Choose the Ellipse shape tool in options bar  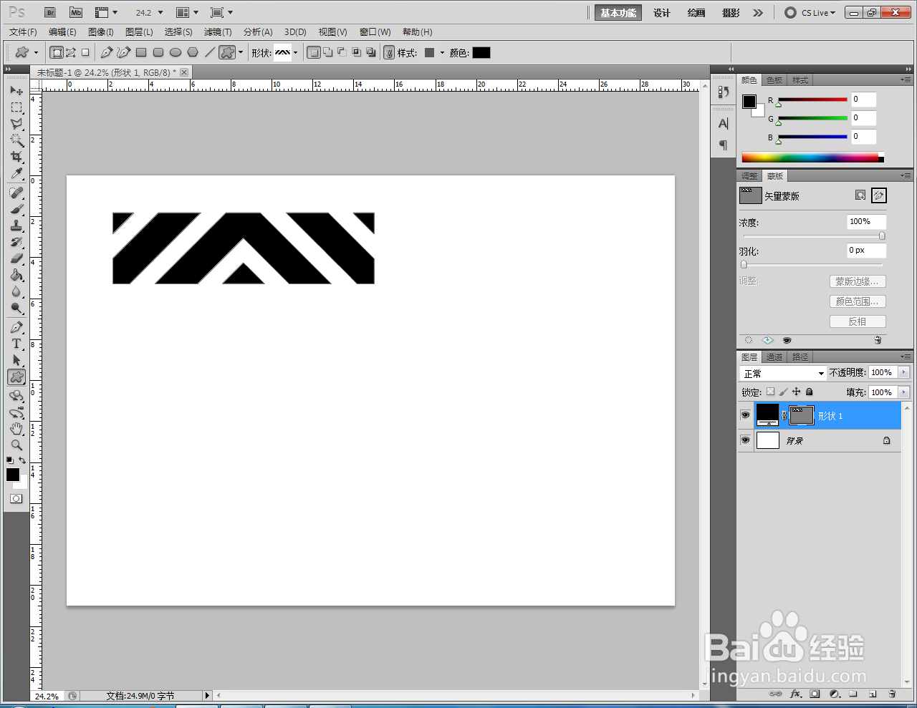[176, 52]
